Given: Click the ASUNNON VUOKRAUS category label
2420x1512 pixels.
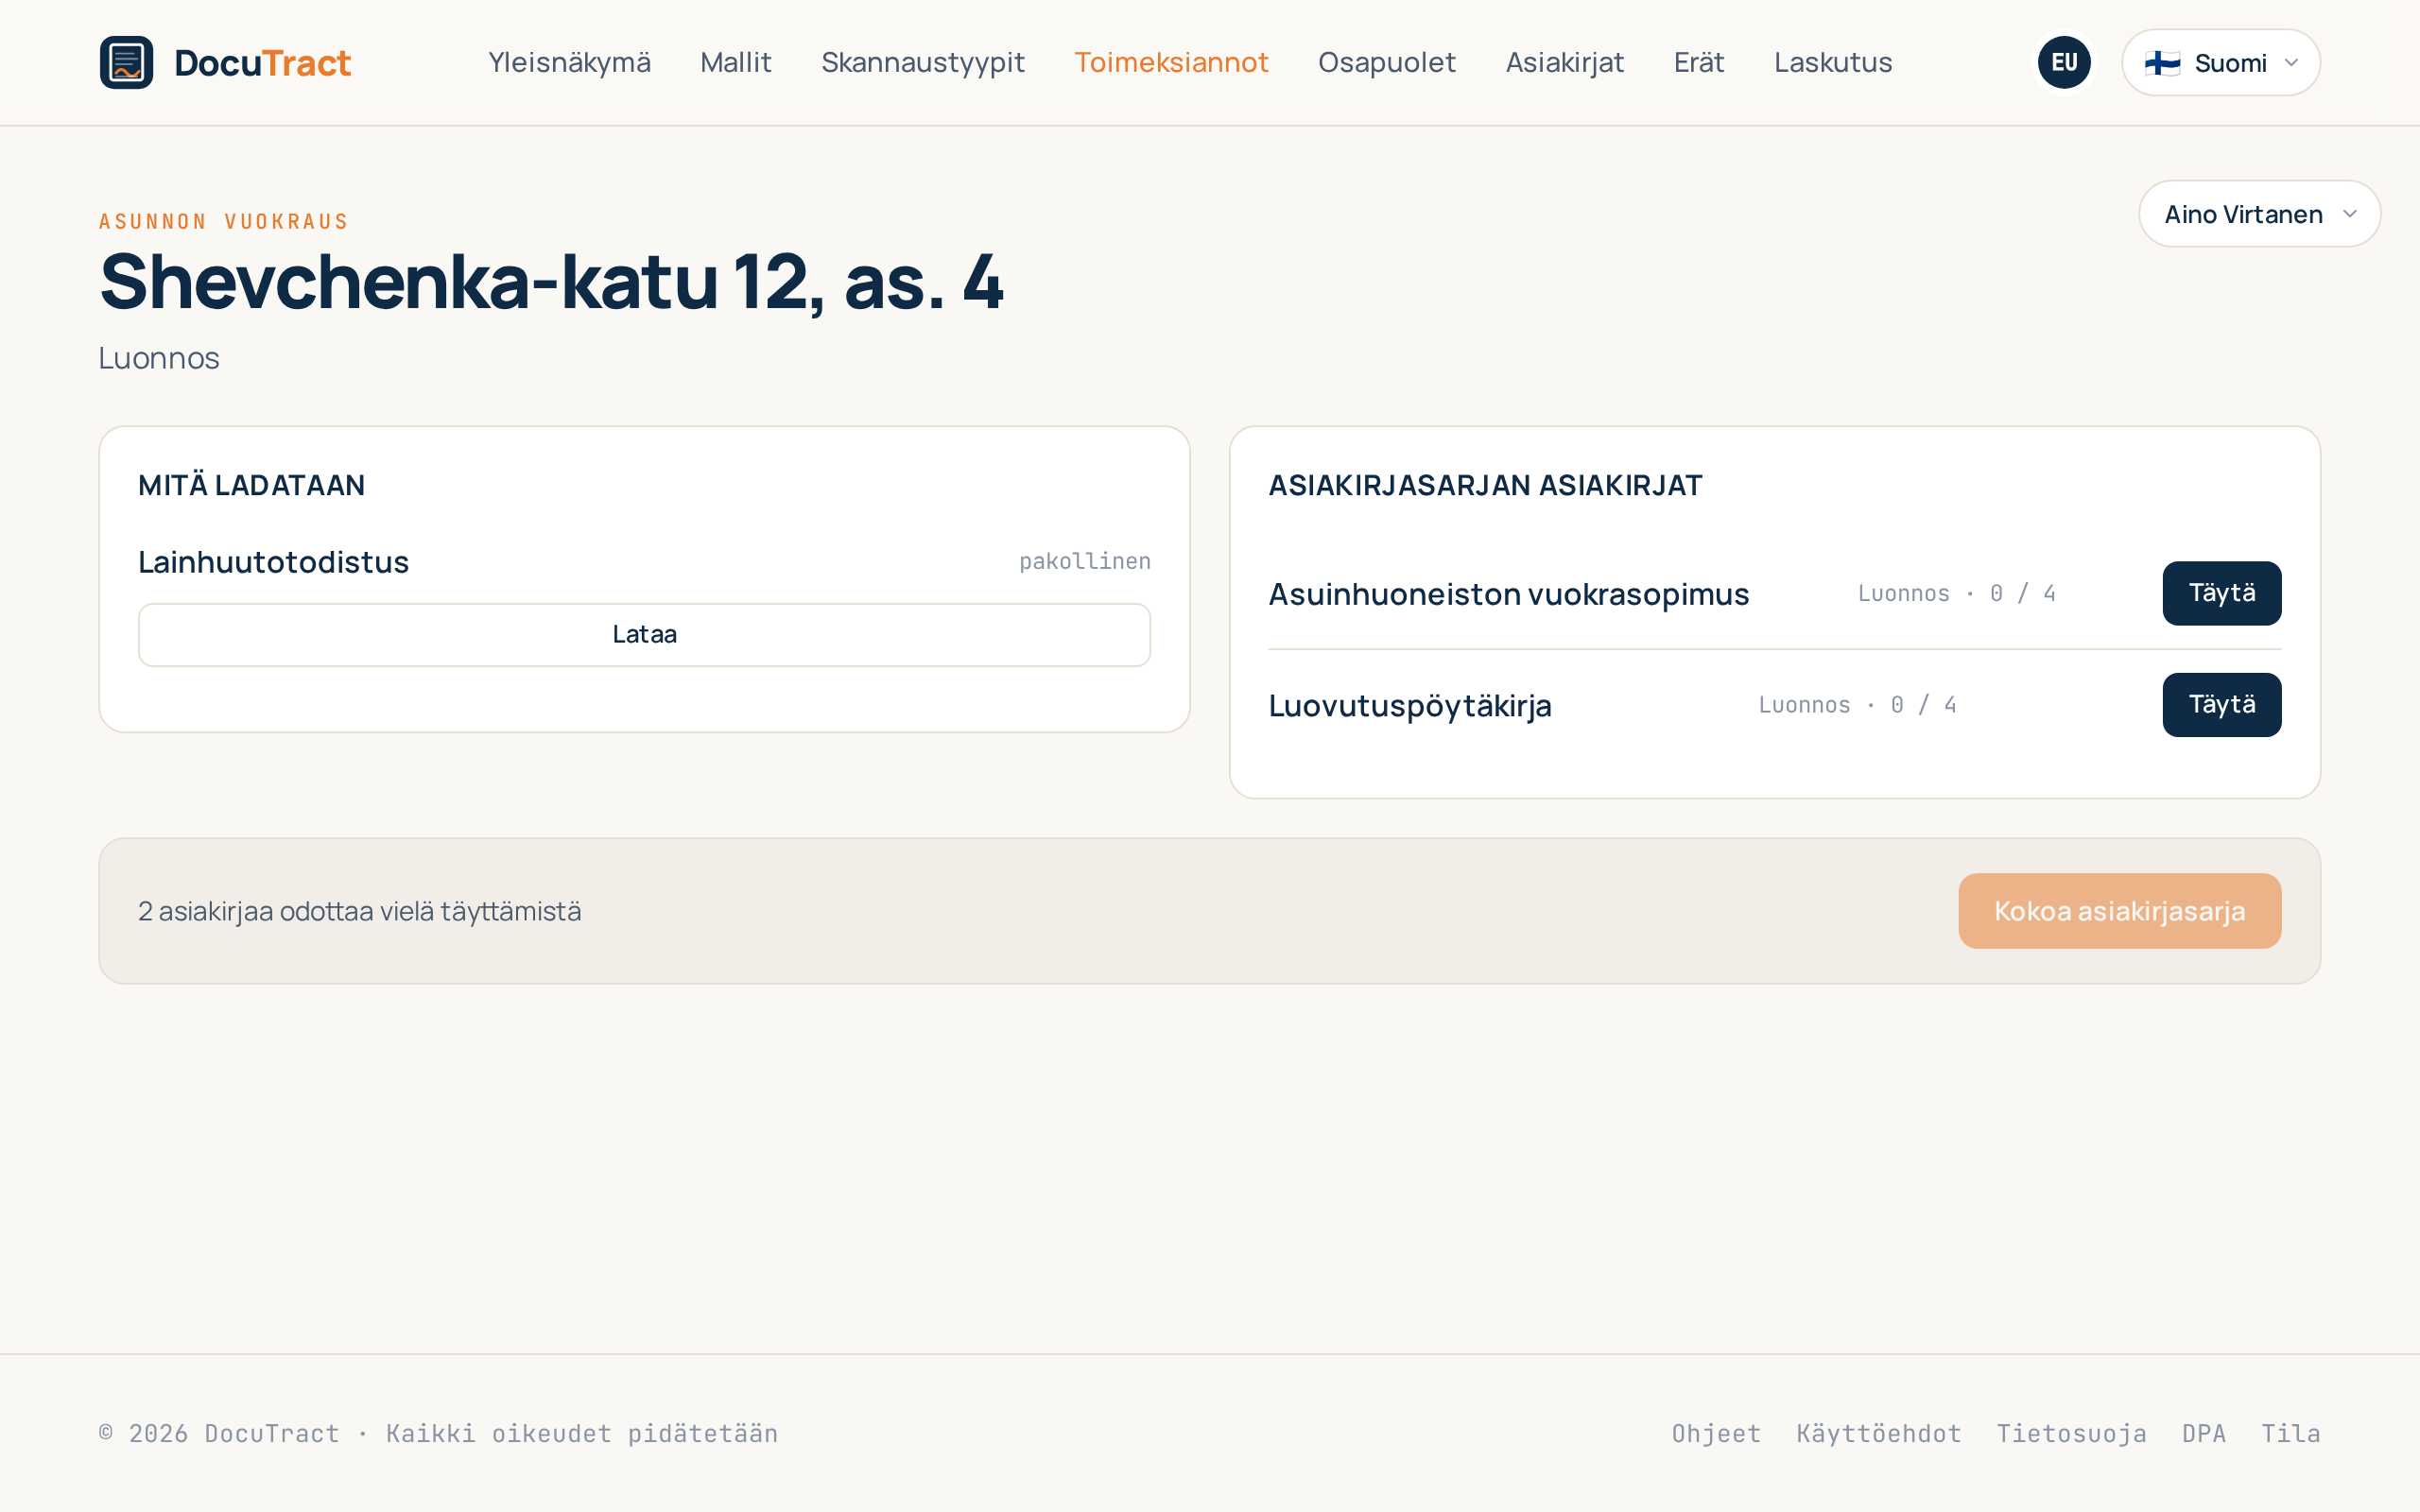Looking at the screenshot, I should (224, 221).
